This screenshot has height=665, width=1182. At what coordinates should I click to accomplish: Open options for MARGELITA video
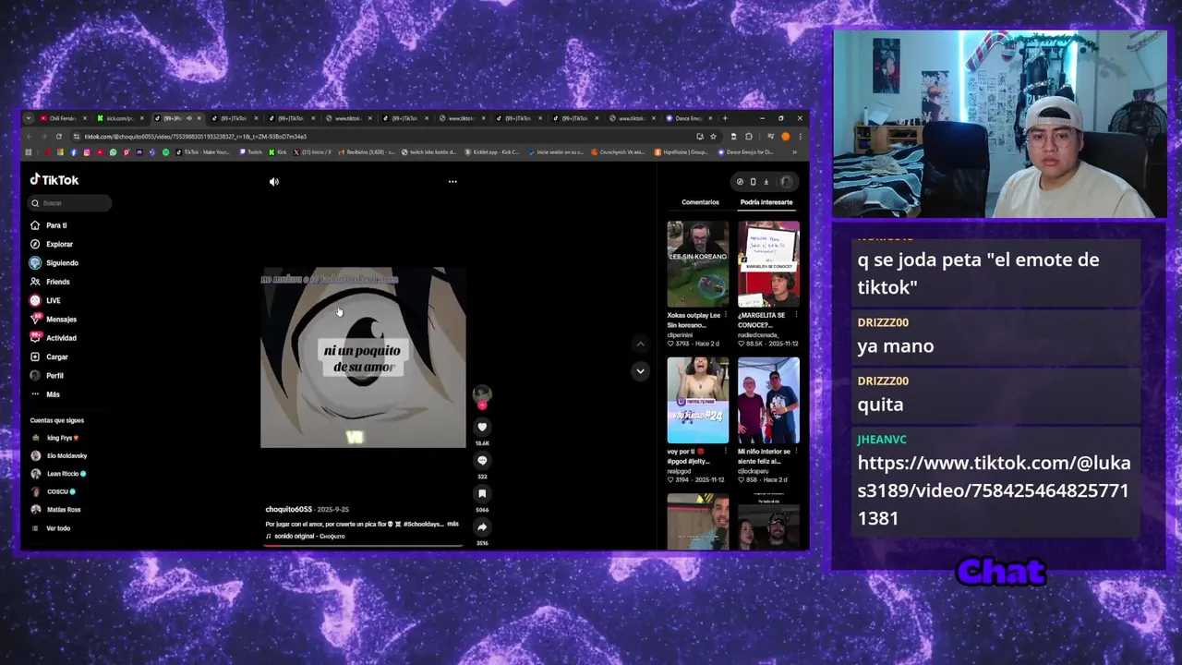click(x=796, y=316)
